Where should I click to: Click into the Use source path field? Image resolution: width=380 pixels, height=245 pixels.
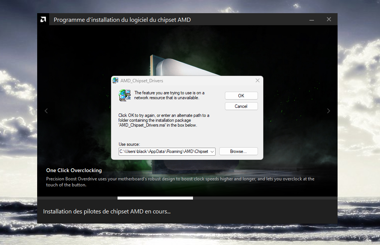pos(164,151)
